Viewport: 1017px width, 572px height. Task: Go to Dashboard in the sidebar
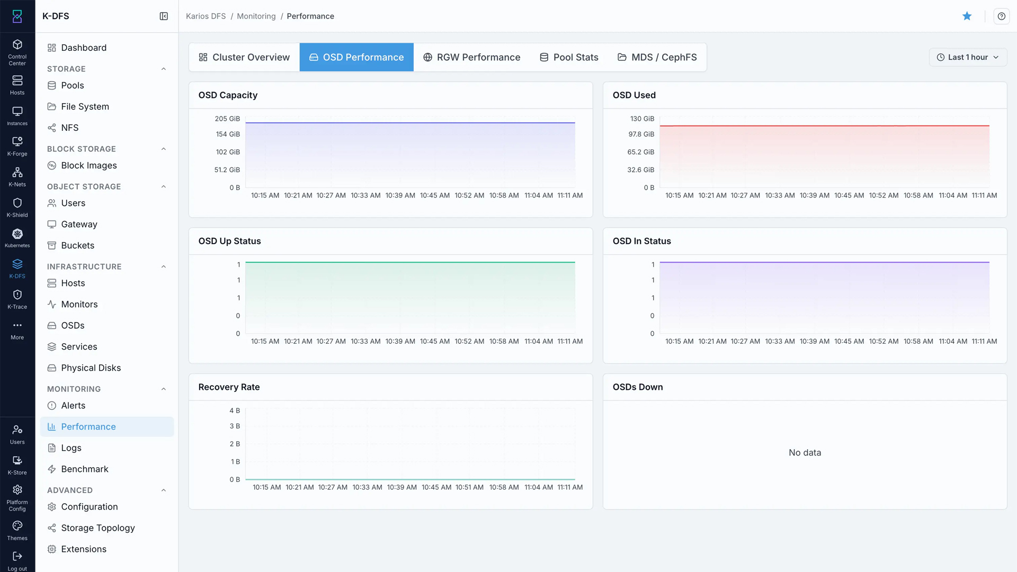107,48
